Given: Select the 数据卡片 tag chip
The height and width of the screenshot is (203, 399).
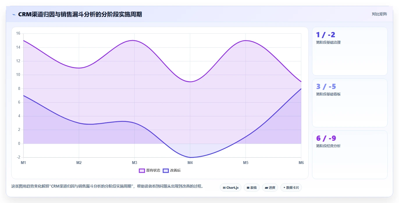Looking at the screenshot, I should (291, 188).
